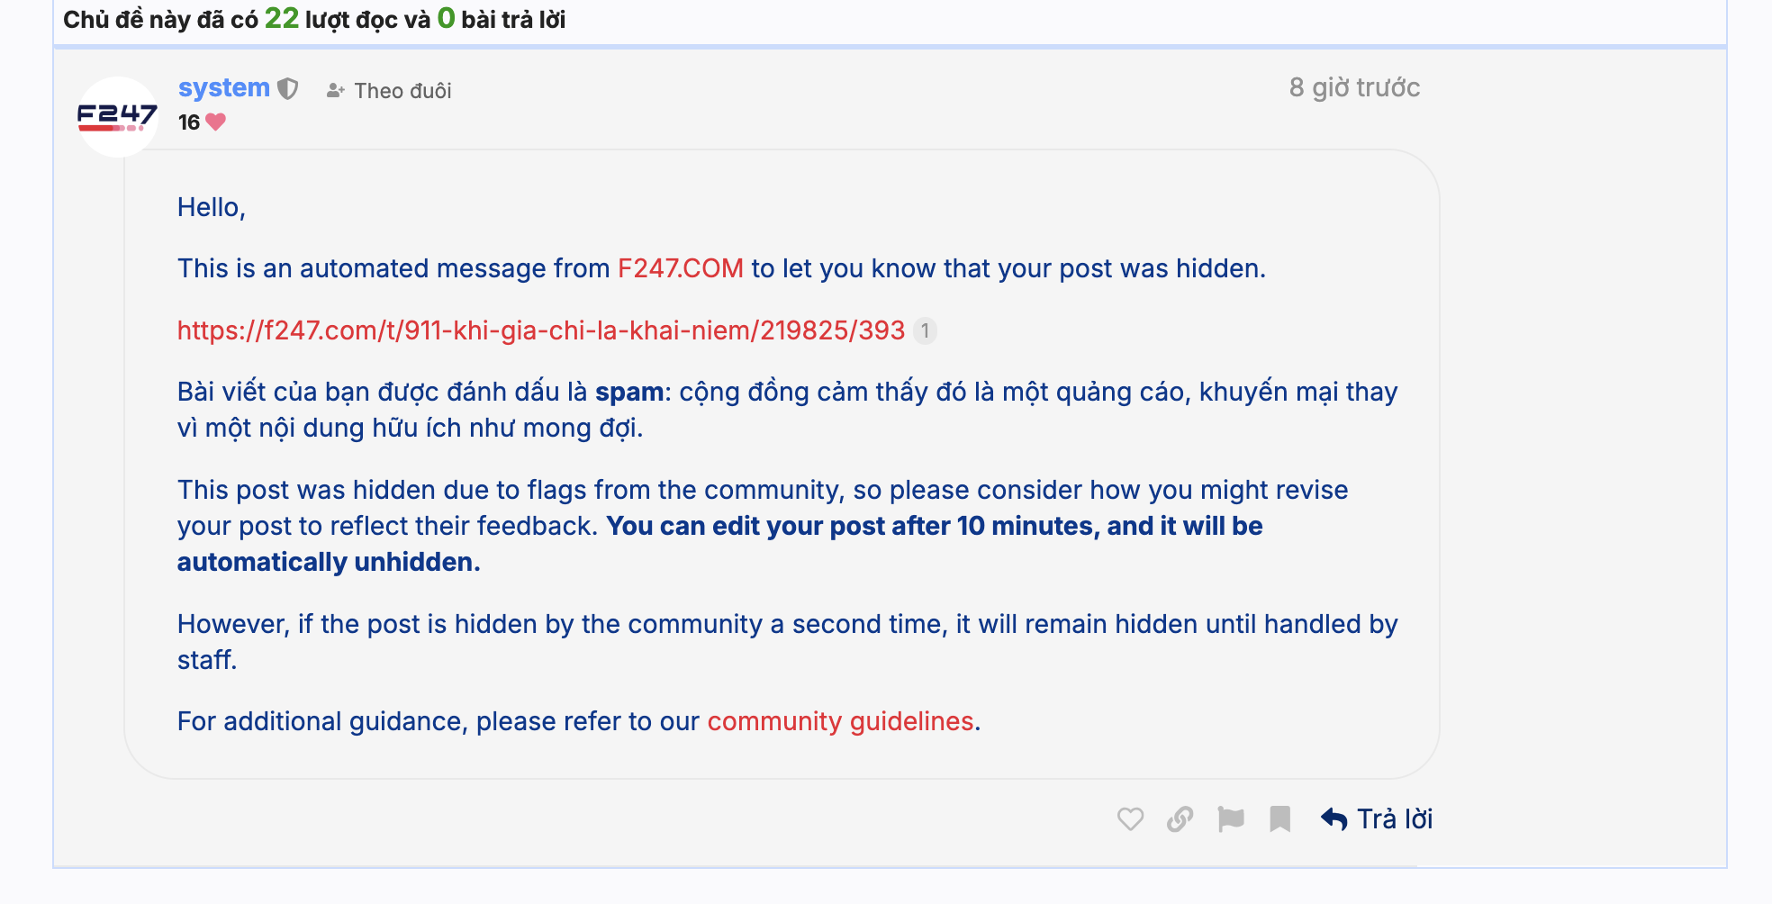
Task: Click the bold "automatically unhidden." text
Action: [x=329, y=562]
